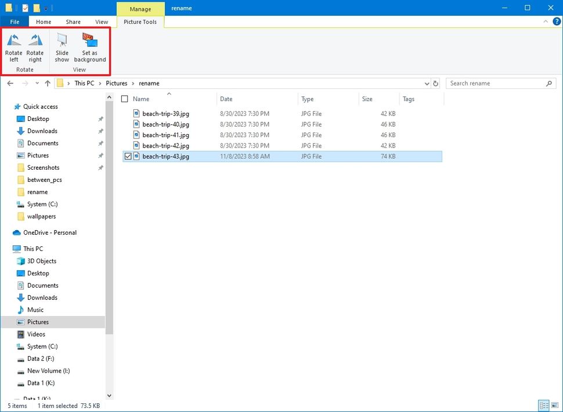Open the address bar dropdown arrow
This screenshot has width=563, height=412.
point(427,83)
